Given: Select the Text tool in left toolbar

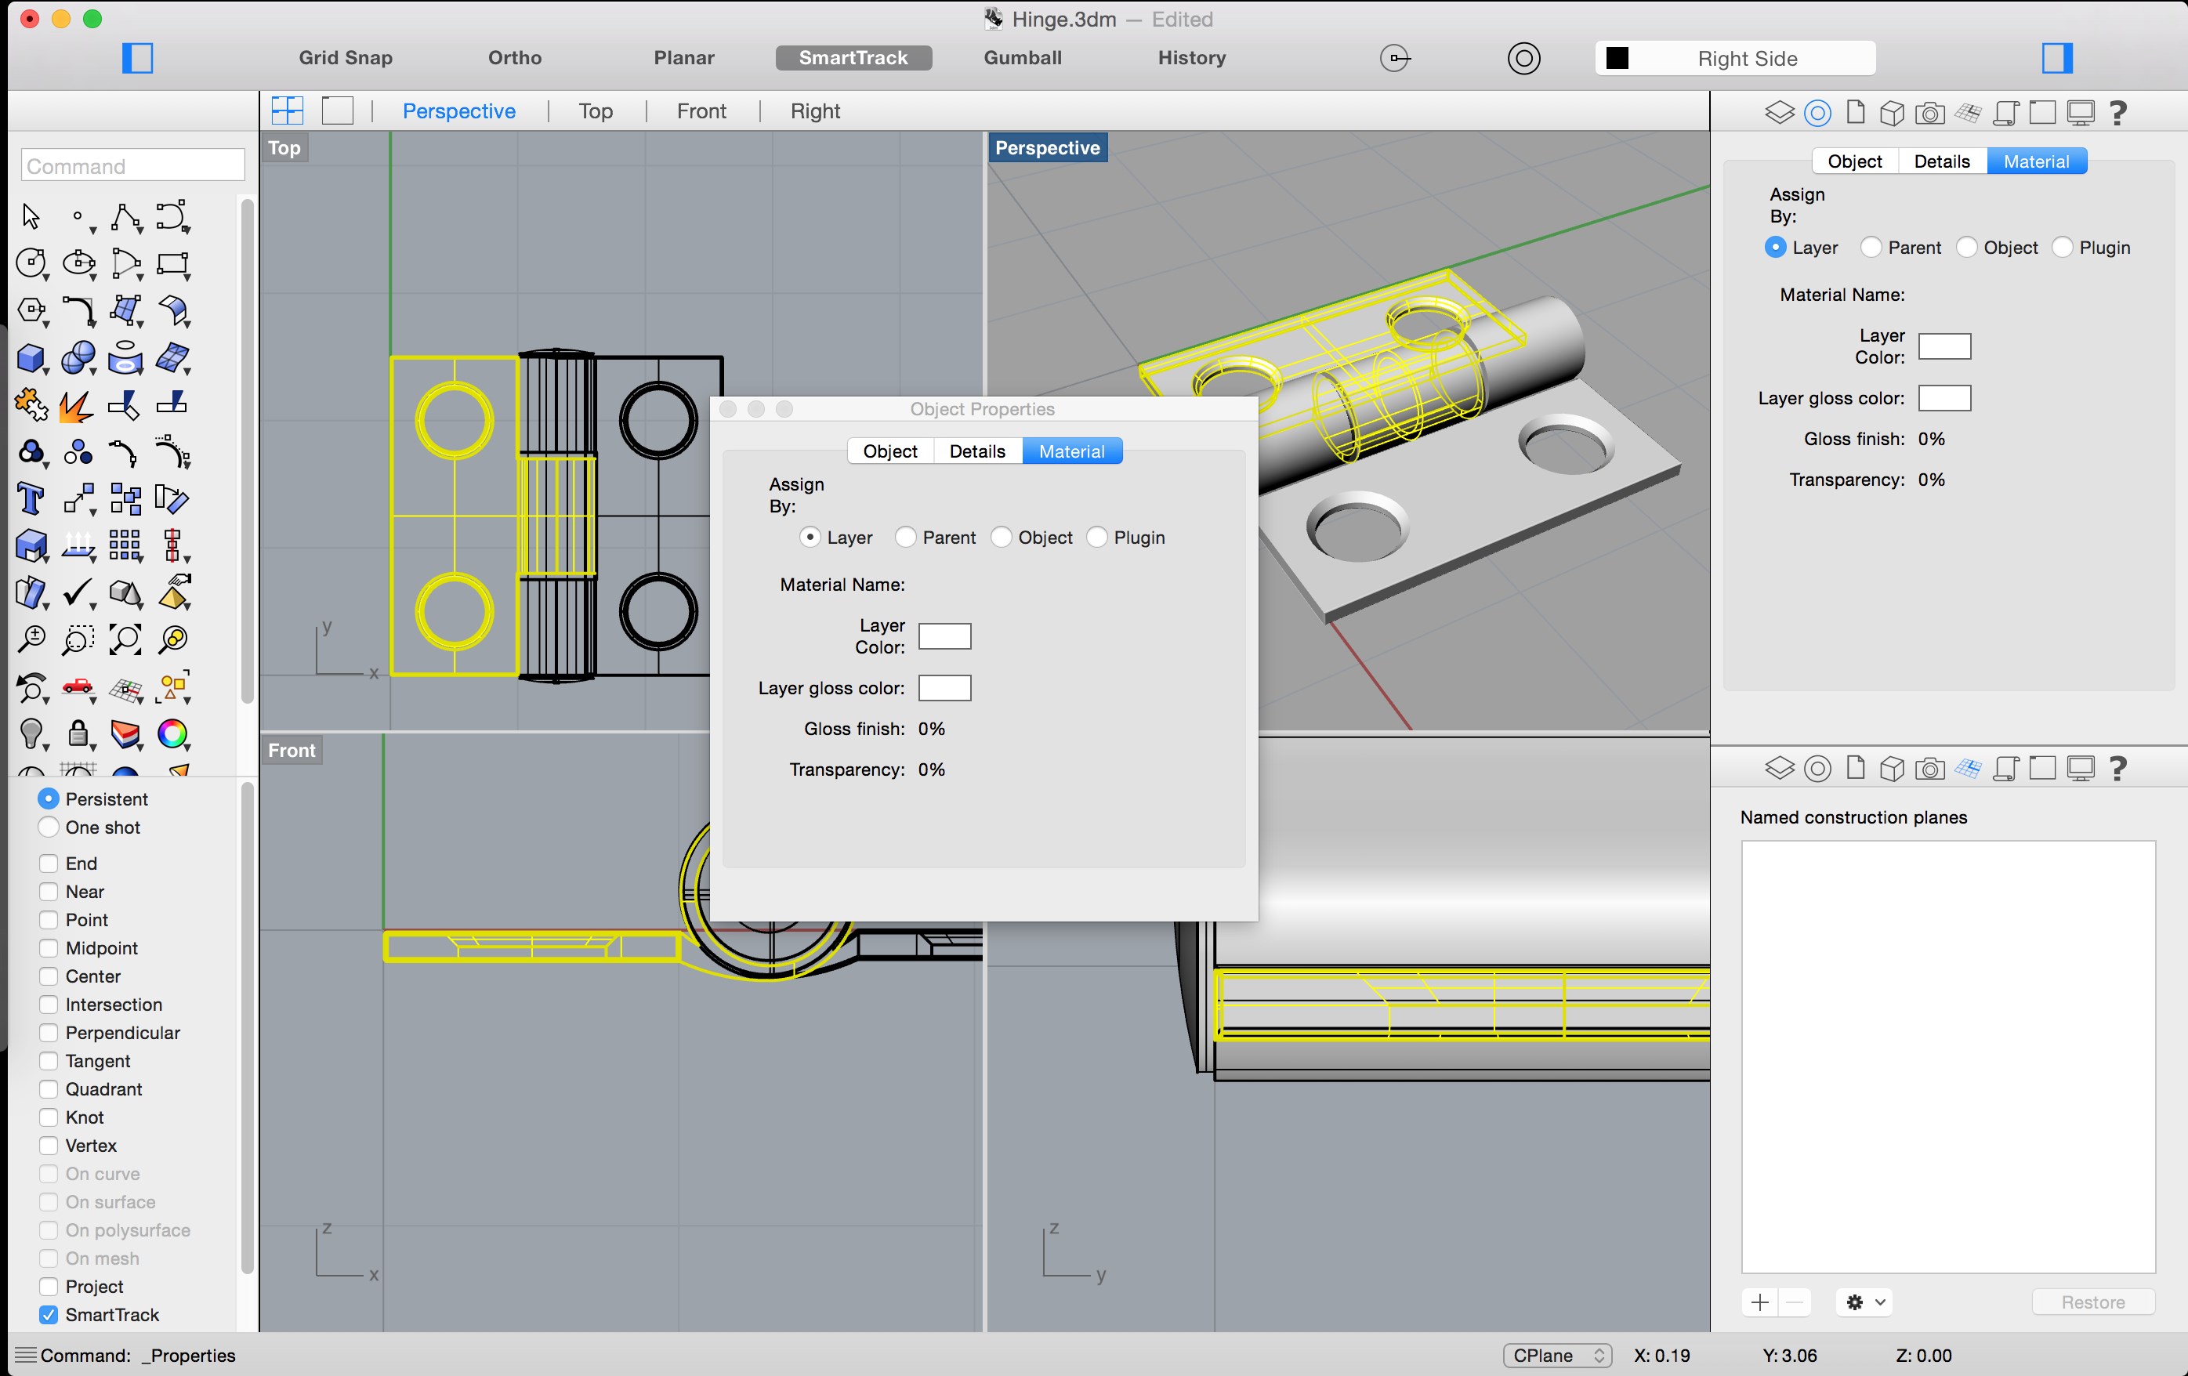Looking at the screenshot, I should click(30, 499).
